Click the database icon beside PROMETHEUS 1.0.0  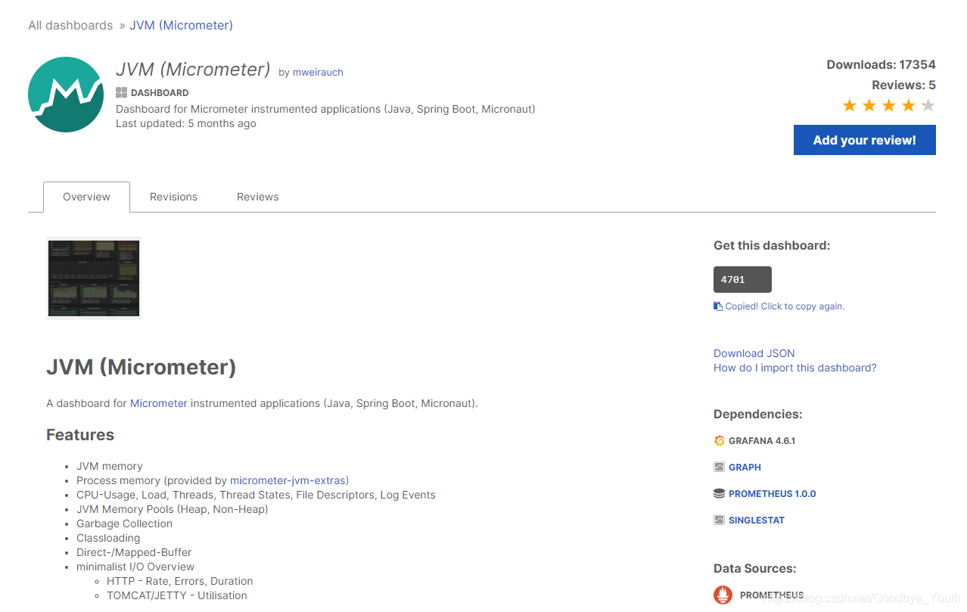point(719,493)
